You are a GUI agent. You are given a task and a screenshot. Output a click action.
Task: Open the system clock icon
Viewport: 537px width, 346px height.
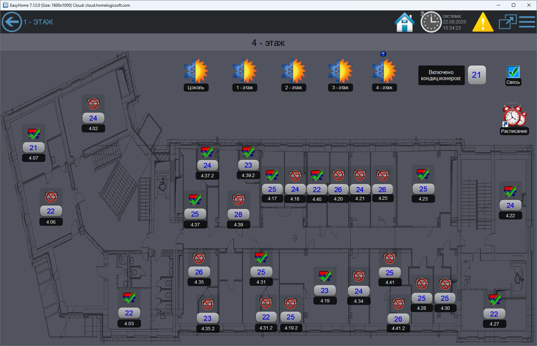[431, 22]
